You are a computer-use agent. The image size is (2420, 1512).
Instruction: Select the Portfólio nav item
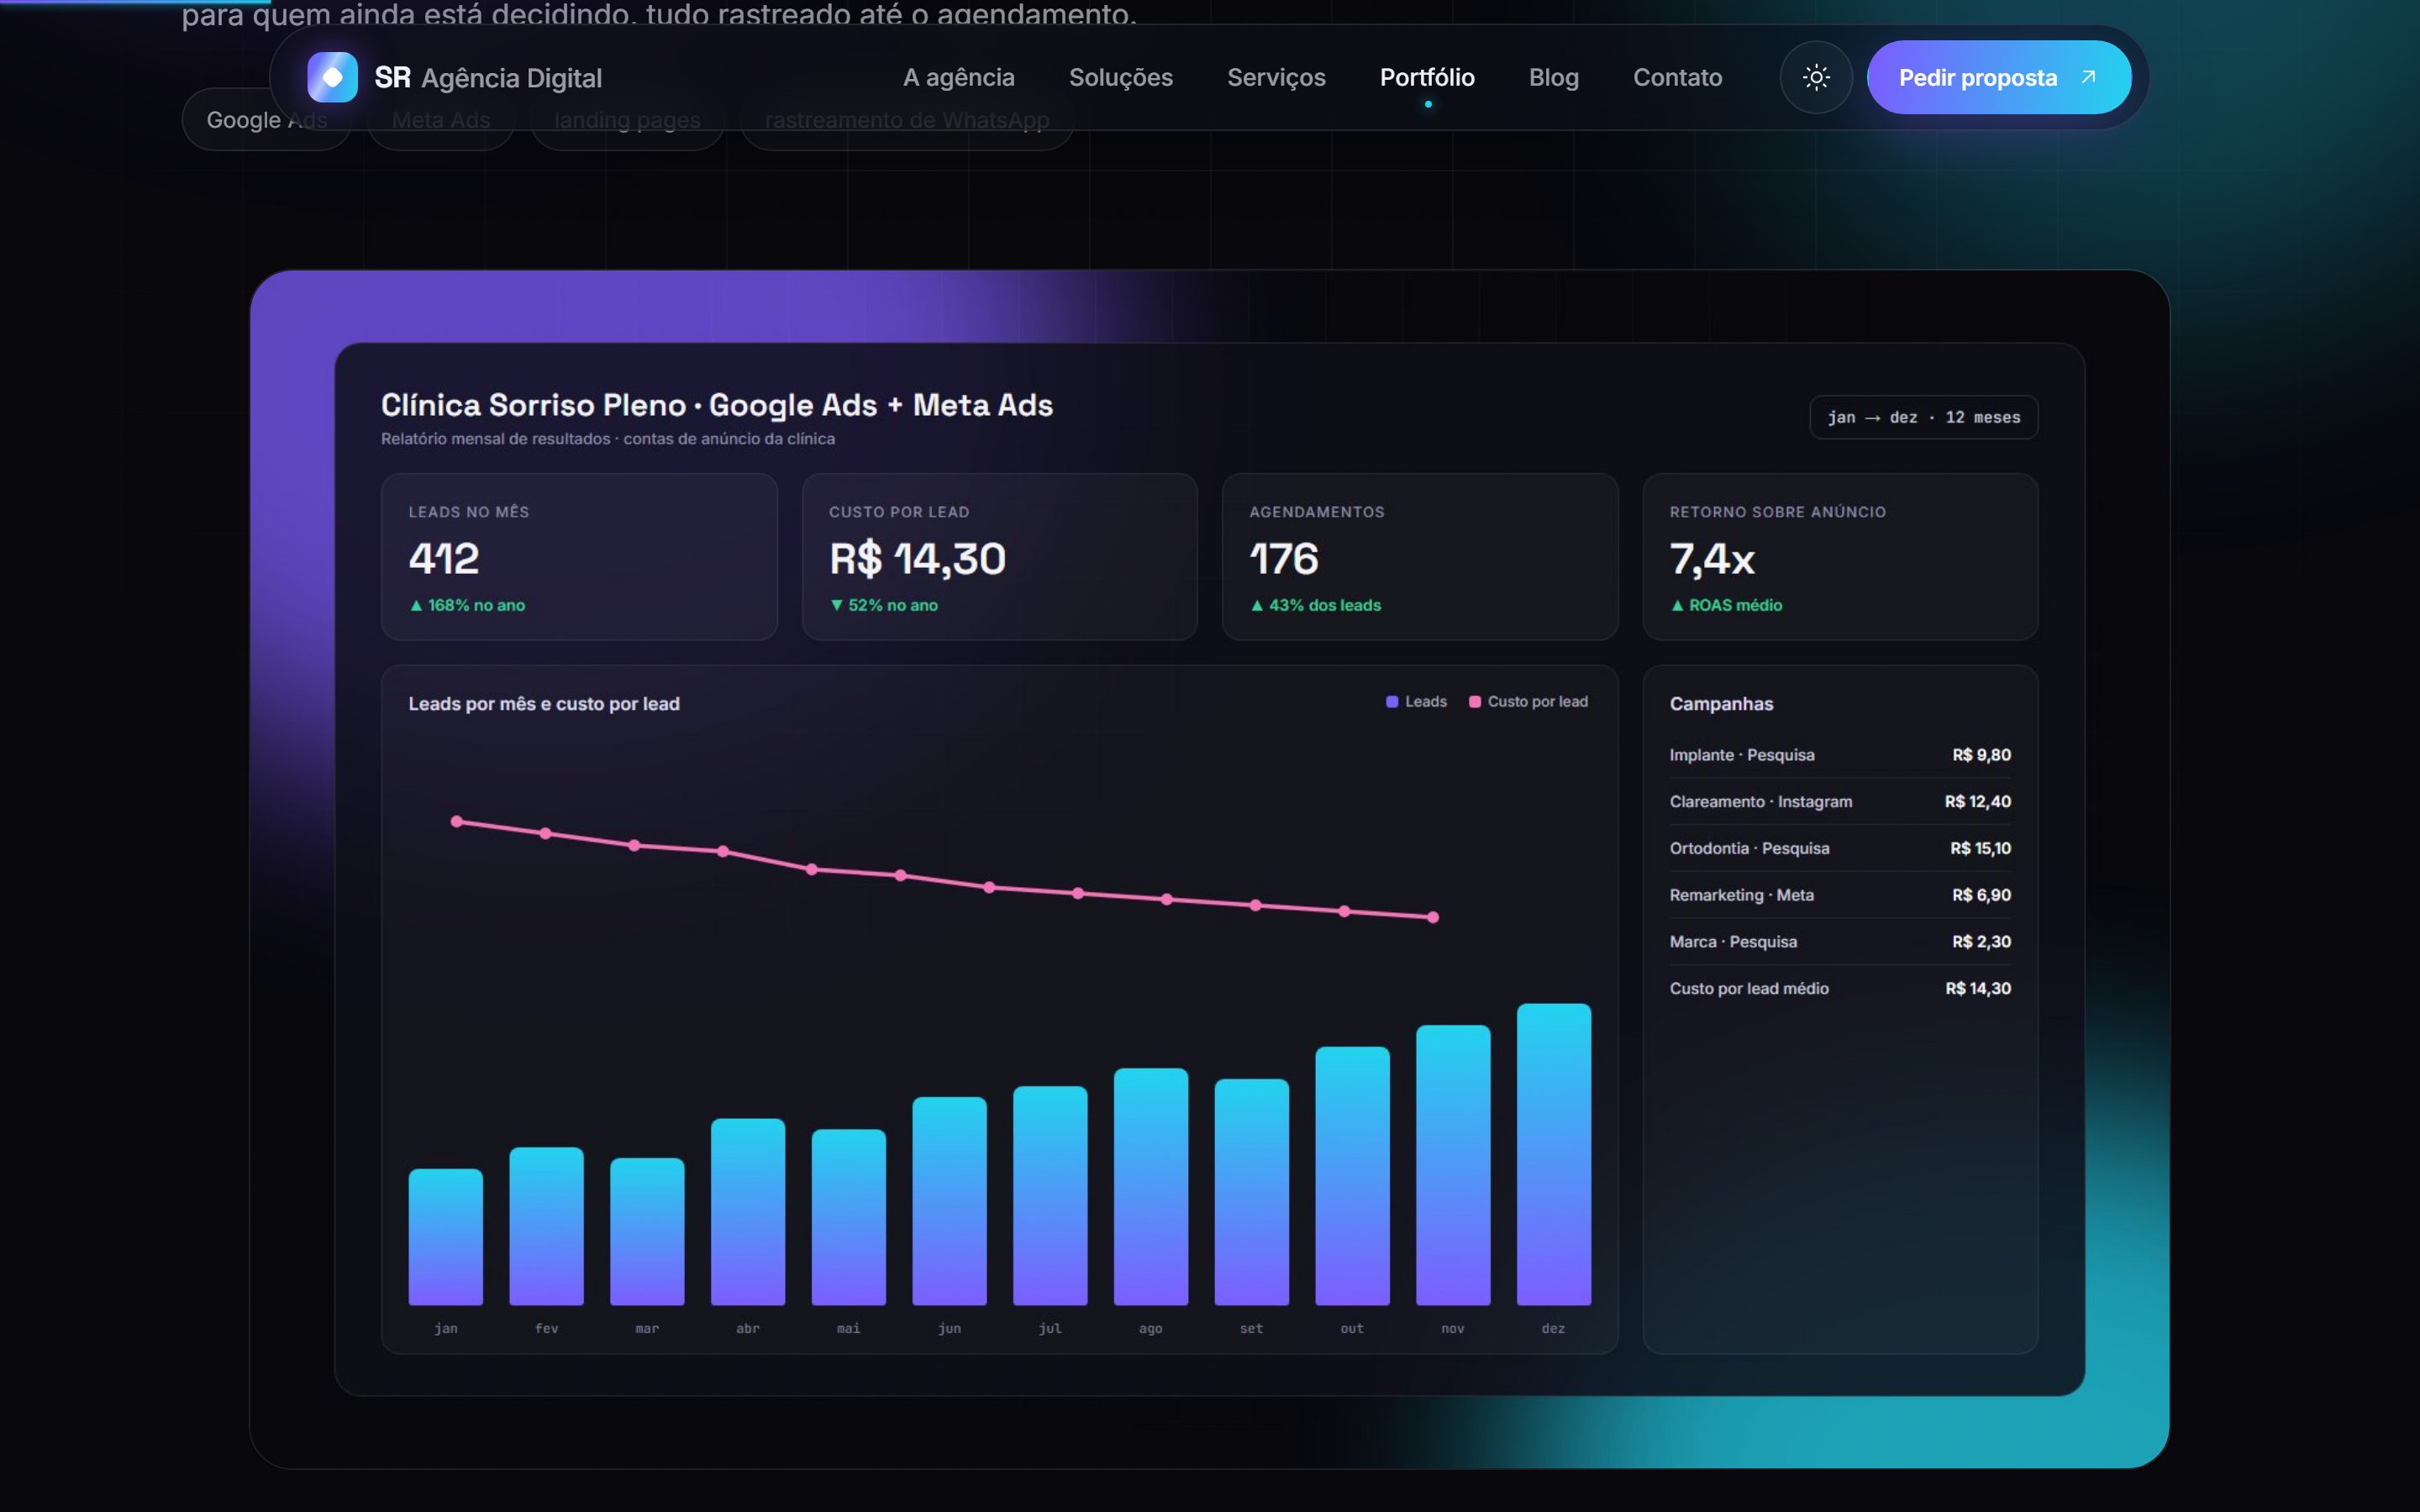pyautogui.click(x=1427, y=77)
